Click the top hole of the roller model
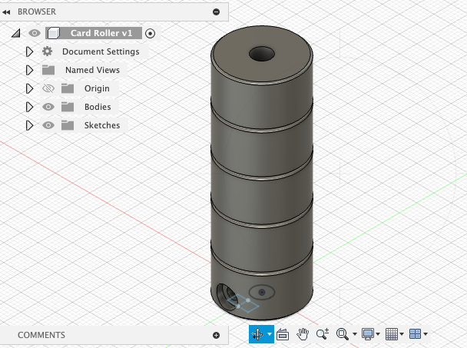This screenshot has width=467, height=348. click(x=262, y=54)
